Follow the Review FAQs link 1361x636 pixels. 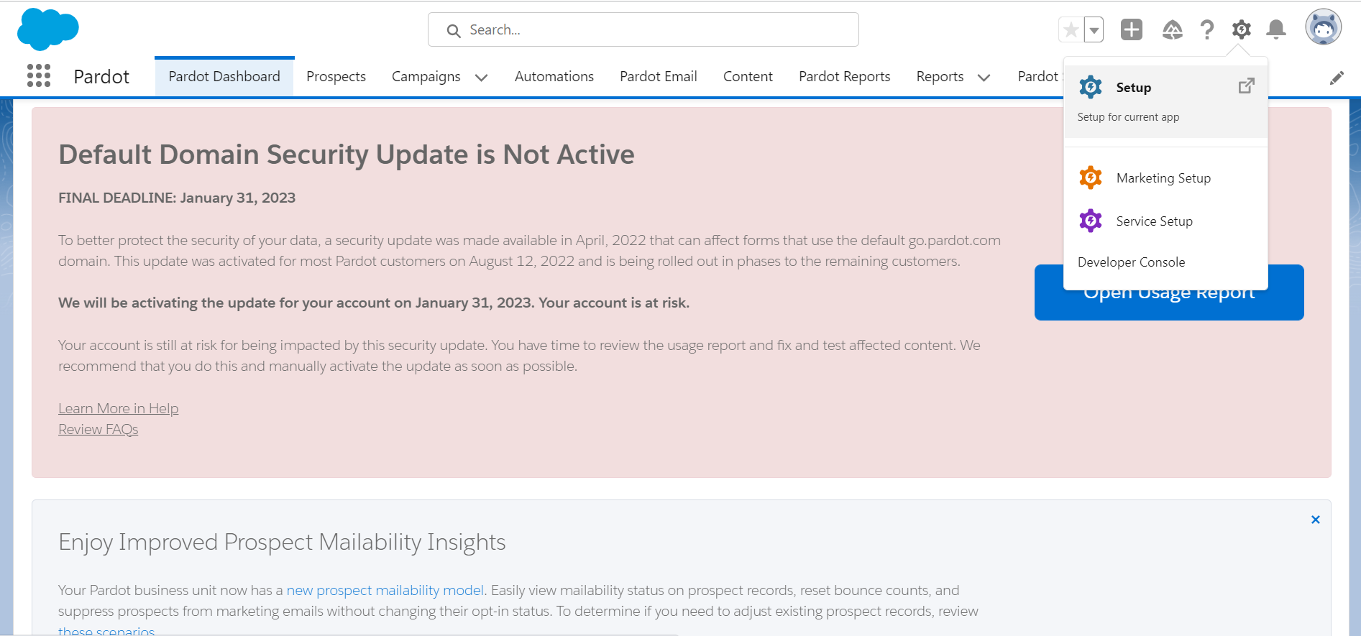tap(98, 429)
